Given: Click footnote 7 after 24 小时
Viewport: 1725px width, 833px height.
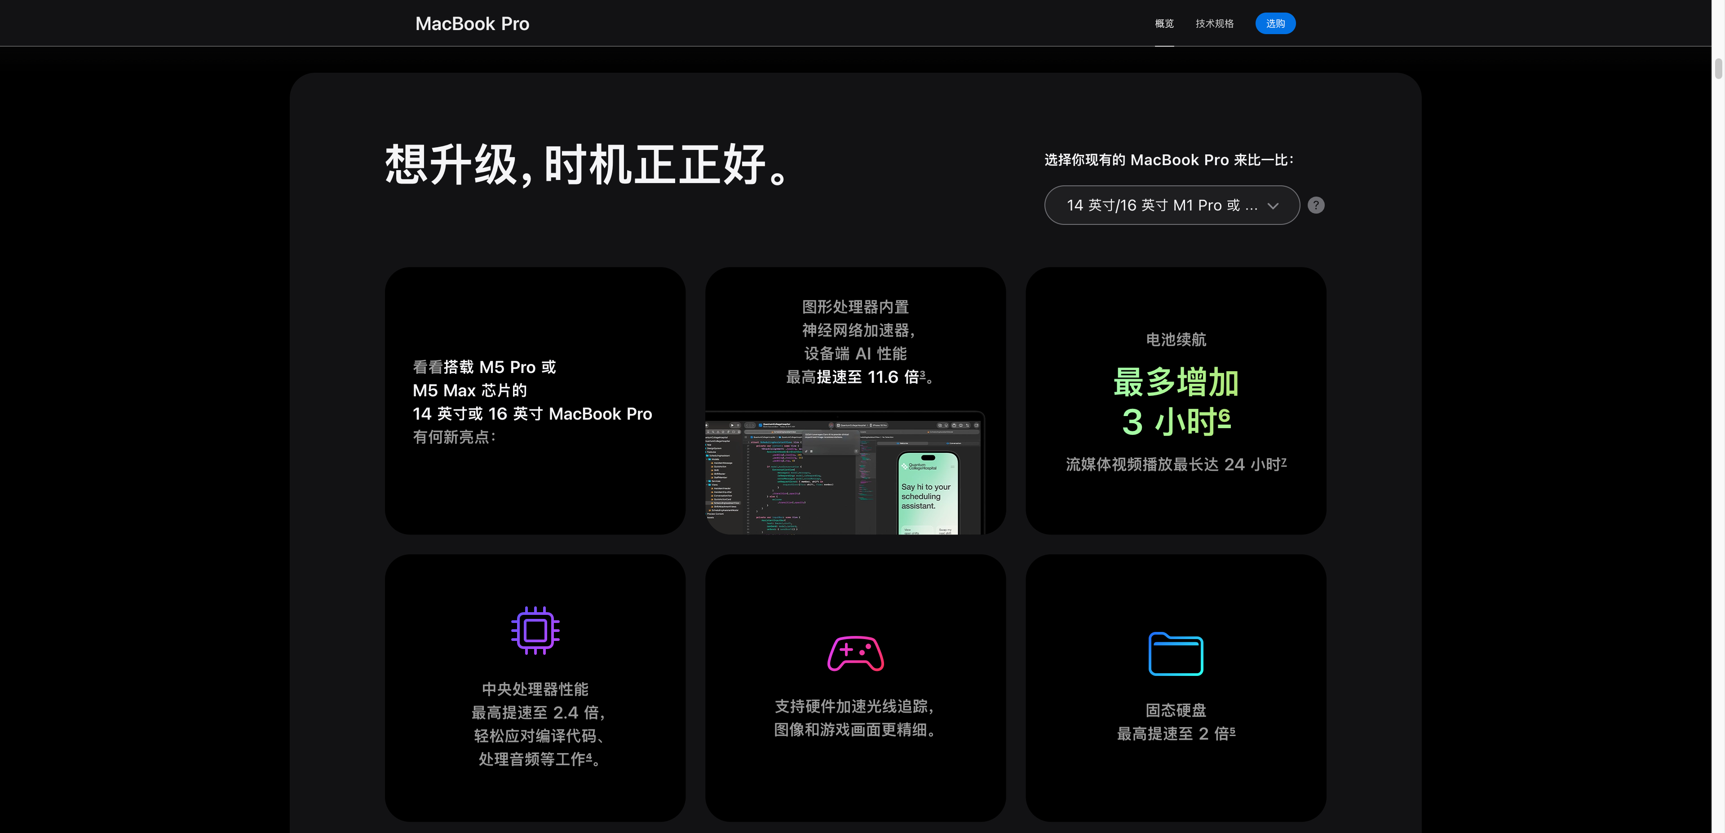Looking at the screenshot, I should point(1283,462).
